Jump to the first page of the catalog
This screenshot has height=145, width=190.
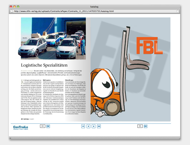83,126
